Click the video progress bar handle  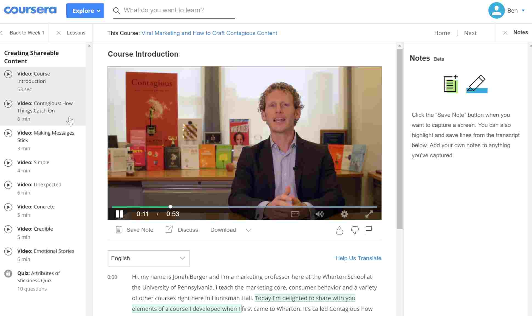pos(170,207)
